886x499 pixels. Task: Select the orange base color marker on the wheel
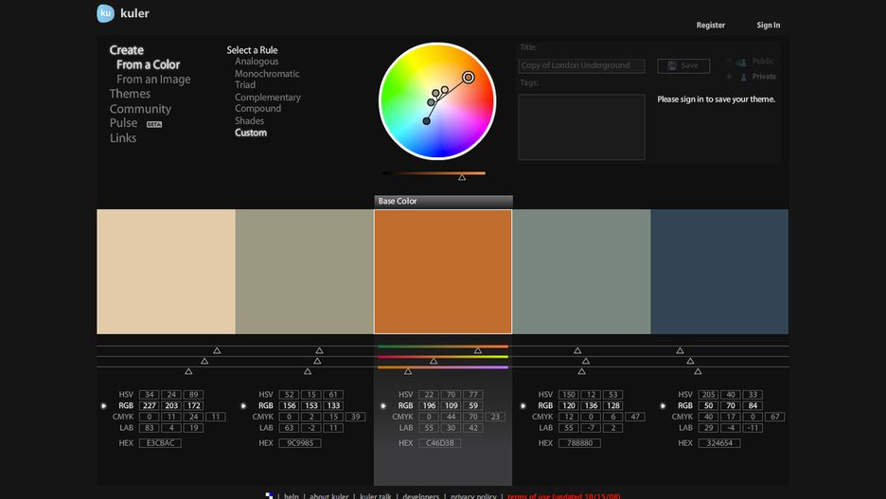pos(468,78)
